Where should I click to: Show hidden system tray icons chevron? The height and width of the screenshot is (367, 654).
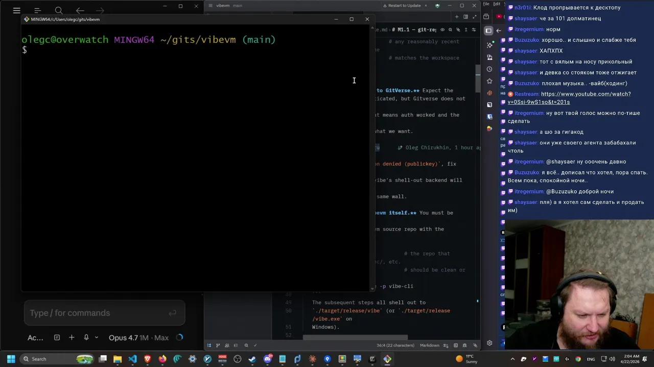(512, 359)
